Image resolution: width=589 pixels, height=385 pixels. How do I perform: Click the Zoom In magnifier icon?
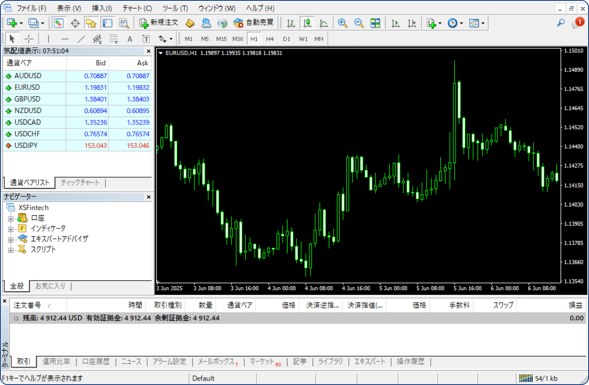coord(342,23)
